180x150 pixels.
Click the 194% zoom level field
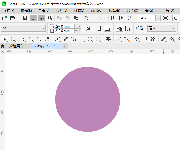tap(146, 18)
